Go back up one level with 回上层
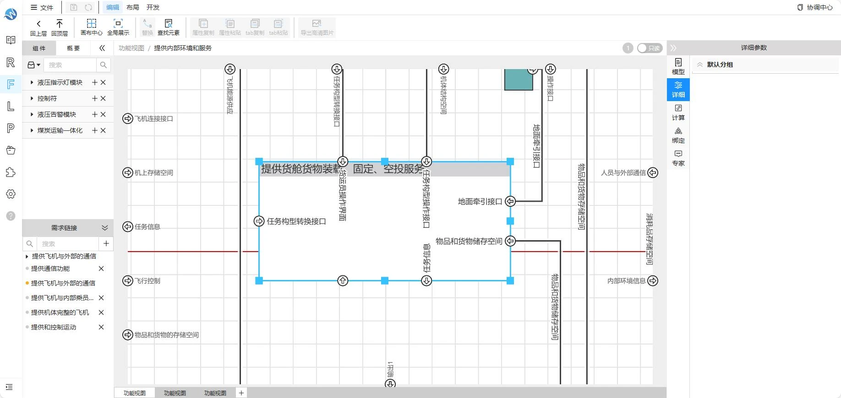The height and width of the screenshot is (398, 841). point(38,27)
